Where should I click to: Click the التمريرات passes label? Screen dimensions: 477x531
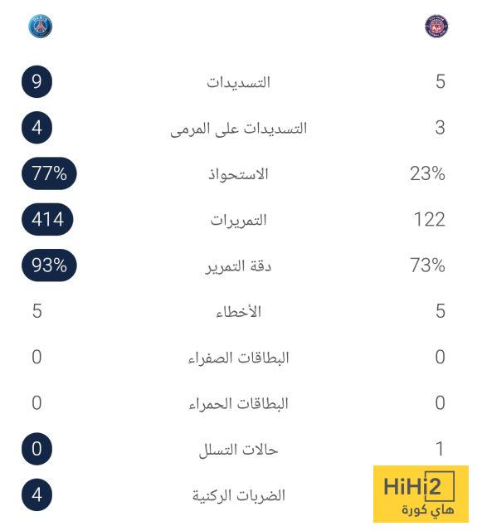[x=238, y=220]
